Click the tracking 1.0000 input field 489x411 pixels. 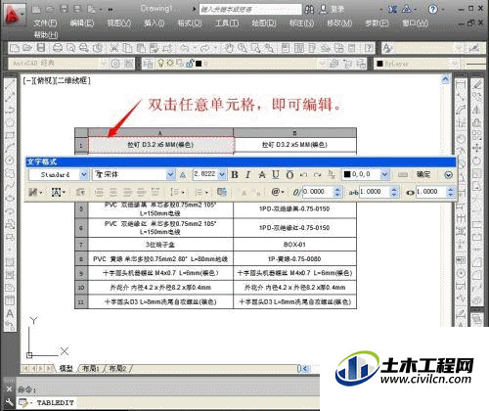[x=375, y=192]
